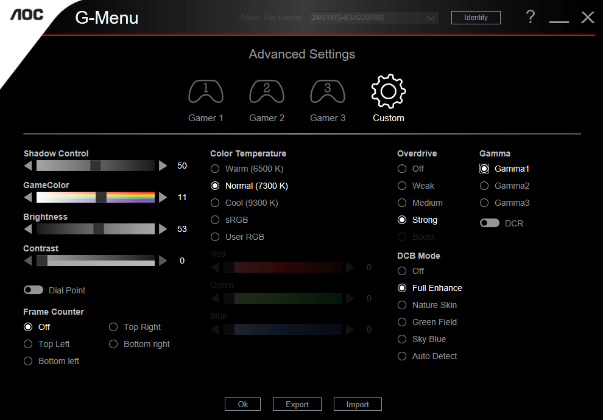Viewport: 603px width, 420px height.
Task: Select sRGB color temperature
Action: (229, 220)
